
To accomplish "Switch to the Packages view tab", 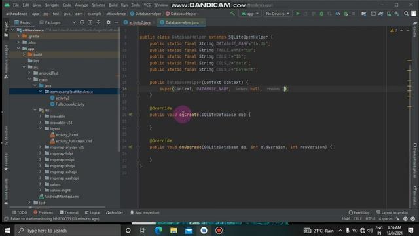I will tap(50, 22).
